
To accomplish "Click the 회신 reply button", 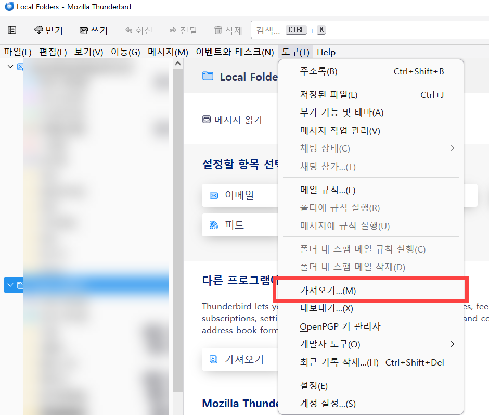I will tap(139, 30).
